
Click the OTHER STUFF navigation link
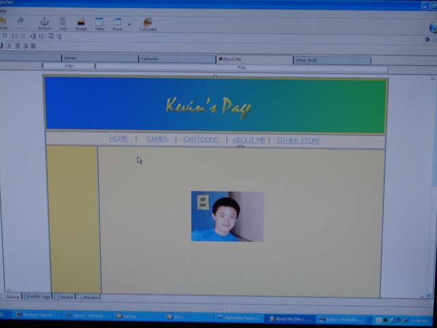click(298, 140)
